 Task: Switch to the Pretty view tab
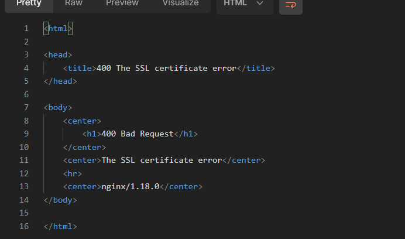(x=28, y=4)
